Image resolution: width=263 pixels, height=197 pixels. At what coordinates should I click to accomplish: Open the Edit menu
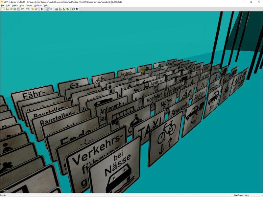point(8,5)
